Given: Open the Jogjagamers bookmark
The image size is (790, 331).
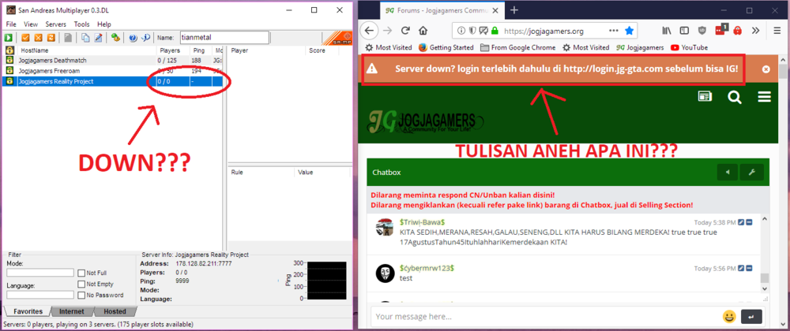Looking at the screenshot, I should tap(640, 47).
